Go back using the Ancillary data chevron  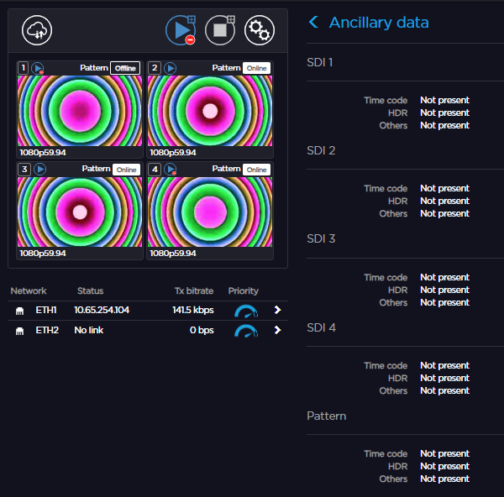click(314, 23)
